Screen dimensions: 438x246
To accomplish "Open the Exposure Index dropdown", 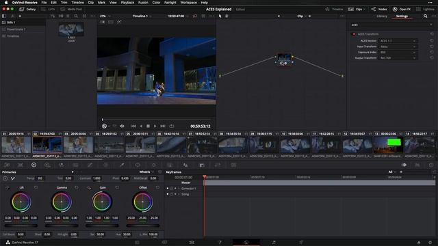I will click(x=398, y=52).
